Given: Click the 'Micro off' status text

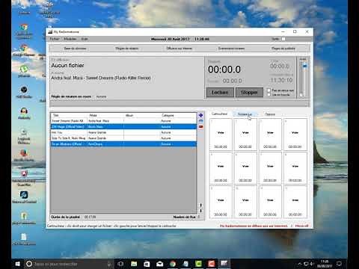Looking at the screenshot, I should coord(301,226).
